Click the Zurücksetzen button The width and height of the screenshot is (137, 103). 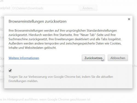(x=93, y=58)
